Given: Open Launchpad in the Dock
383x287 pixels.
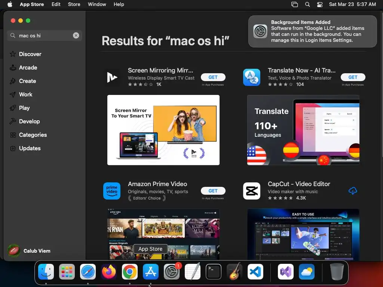Looking at the screenshot, I should tap(67, 272).
